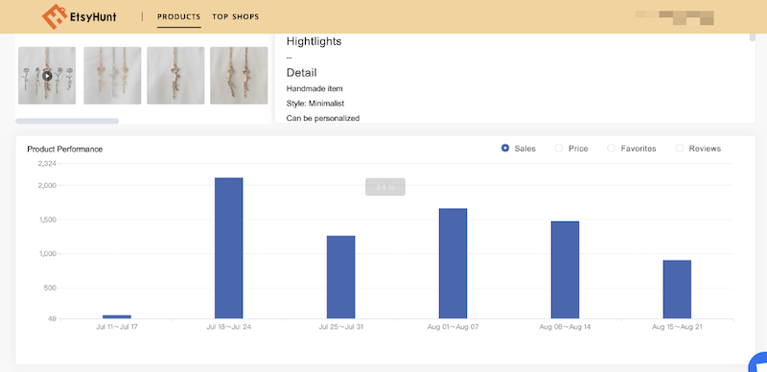Click the 'Handmade item' text

pos(314,88)
